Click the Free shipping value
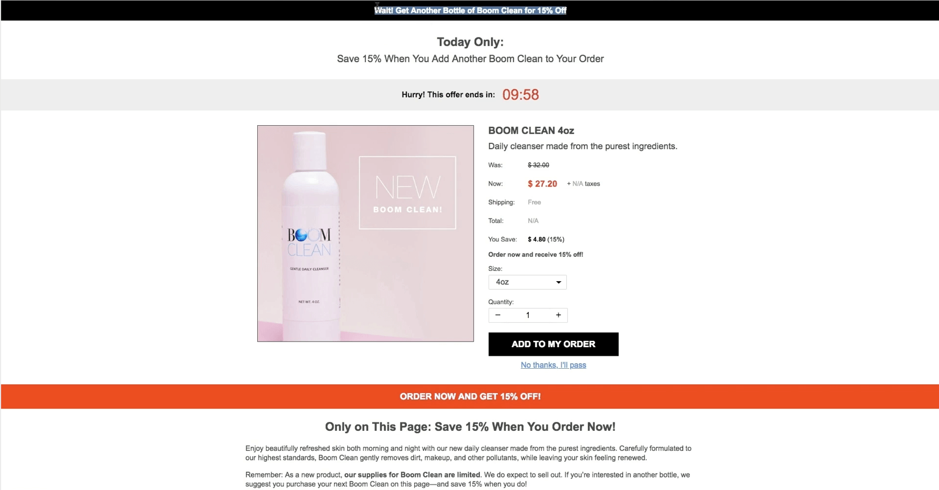This screenshot has height=490, width=939. point(534,203)
